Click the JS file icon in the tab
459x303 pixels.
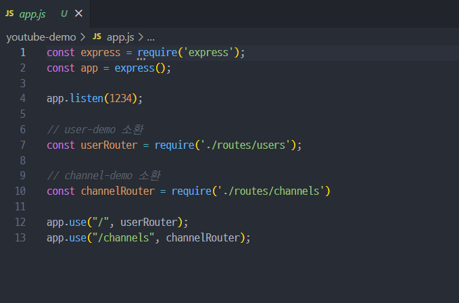point(9,14)
